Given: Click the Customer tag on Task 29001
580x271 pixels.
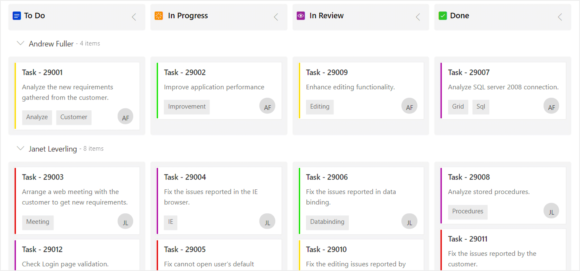Looking at the screenshot, I should 74,117.
